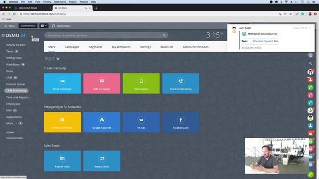Click the green phone icon at bottom right
This screenshot has width=319, height=179.
tap(311, 175)
